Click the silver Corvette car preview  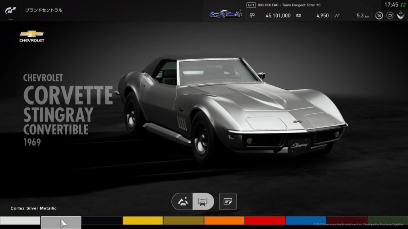coord(231,109)
